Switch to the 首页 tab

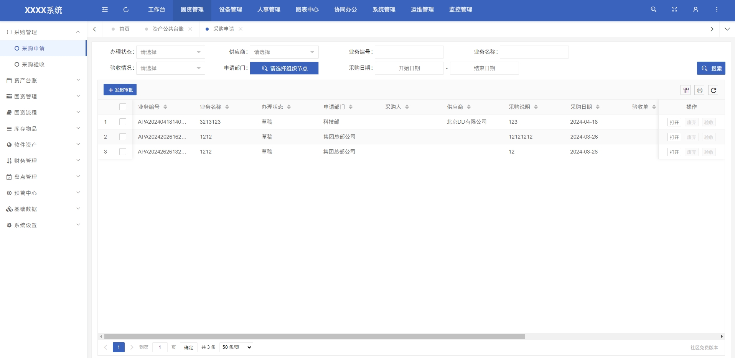click(x=120, y=29)
